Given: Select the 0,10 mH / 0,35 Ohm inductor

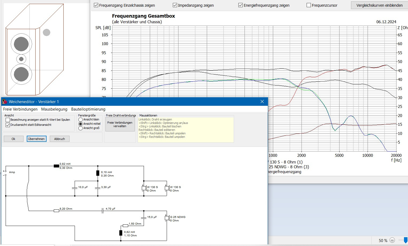Looking at the screenshot, I should [x=98, y=173].
